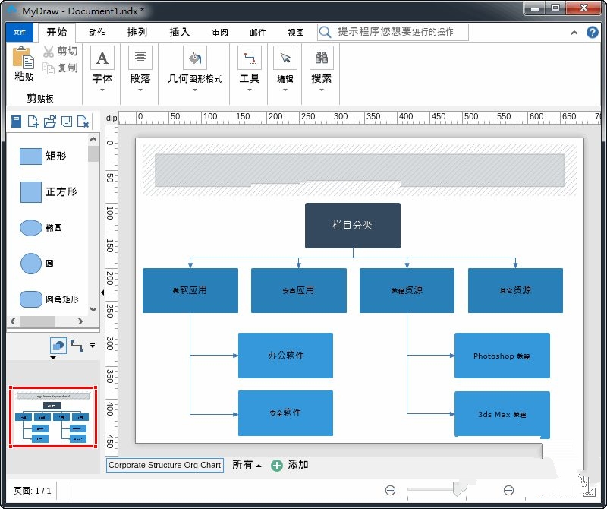Click the close library icon with X
Image resolution: width=607 pixels, height=509 pixels.
point(83,122)
